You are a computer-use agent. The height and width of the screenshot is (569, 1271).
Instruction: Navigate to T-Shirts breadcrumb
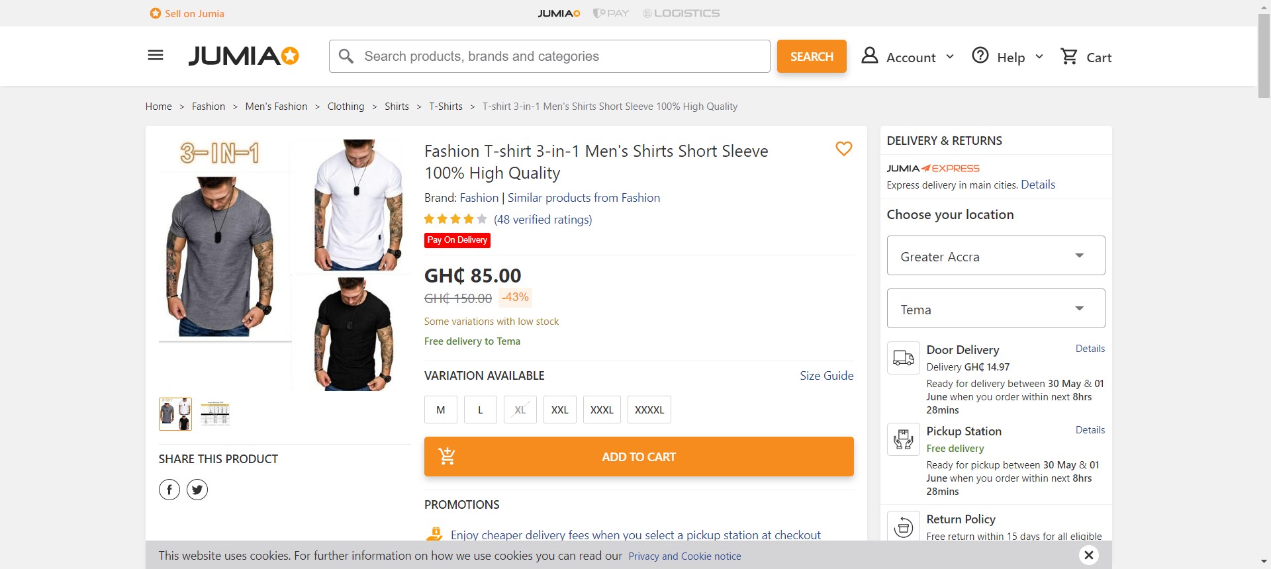coord(446,107)
